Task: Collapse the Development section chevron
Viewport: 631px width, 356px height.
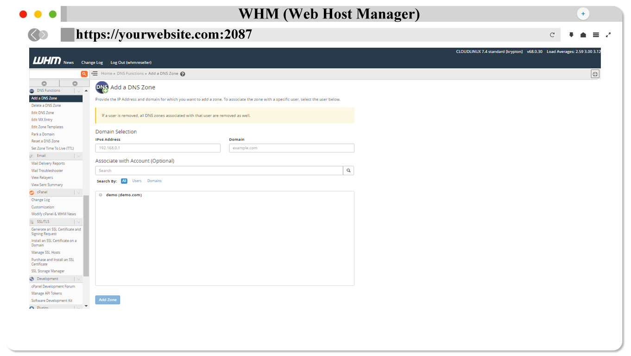Action: 78,279
